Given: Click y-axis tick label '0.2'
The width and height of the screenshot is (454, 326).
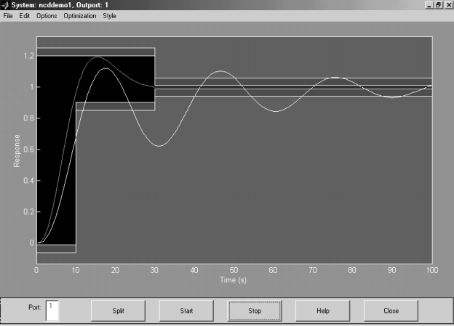Looking at the screenshot, I should point(28,211).
